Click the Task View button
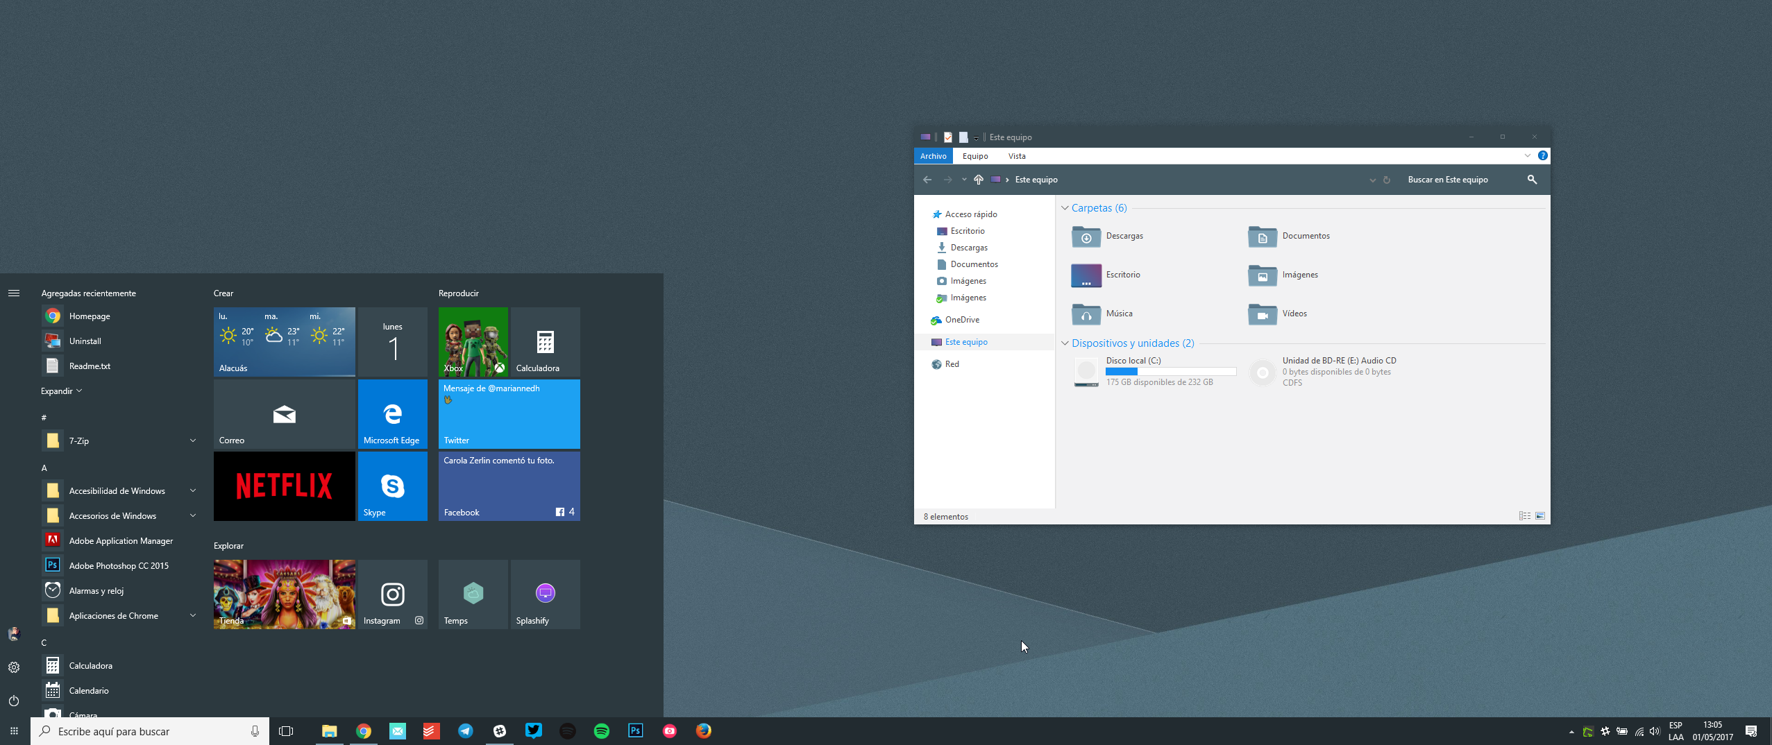 pyautogui.click(x=286, y=731)
